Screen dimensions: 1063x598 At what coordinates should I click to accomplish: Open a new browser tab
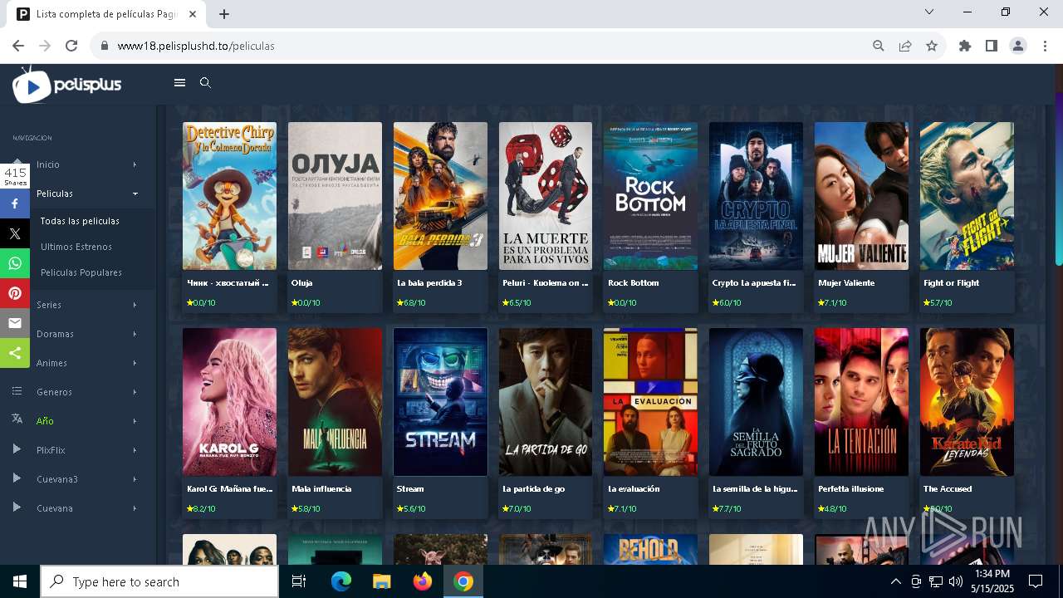tap(224, 14)
